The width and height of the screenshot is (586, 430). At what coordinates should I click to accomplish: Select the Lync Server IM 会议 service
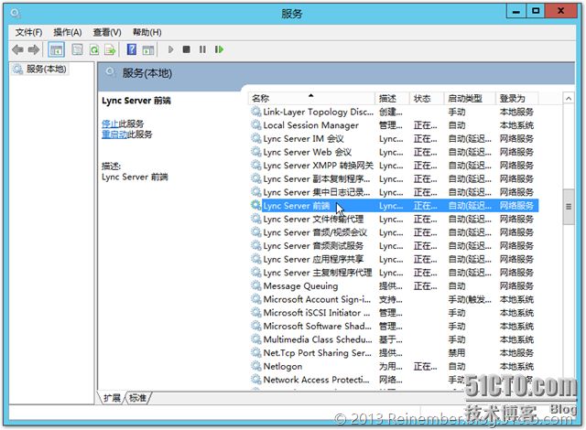[x=394, y=139]
